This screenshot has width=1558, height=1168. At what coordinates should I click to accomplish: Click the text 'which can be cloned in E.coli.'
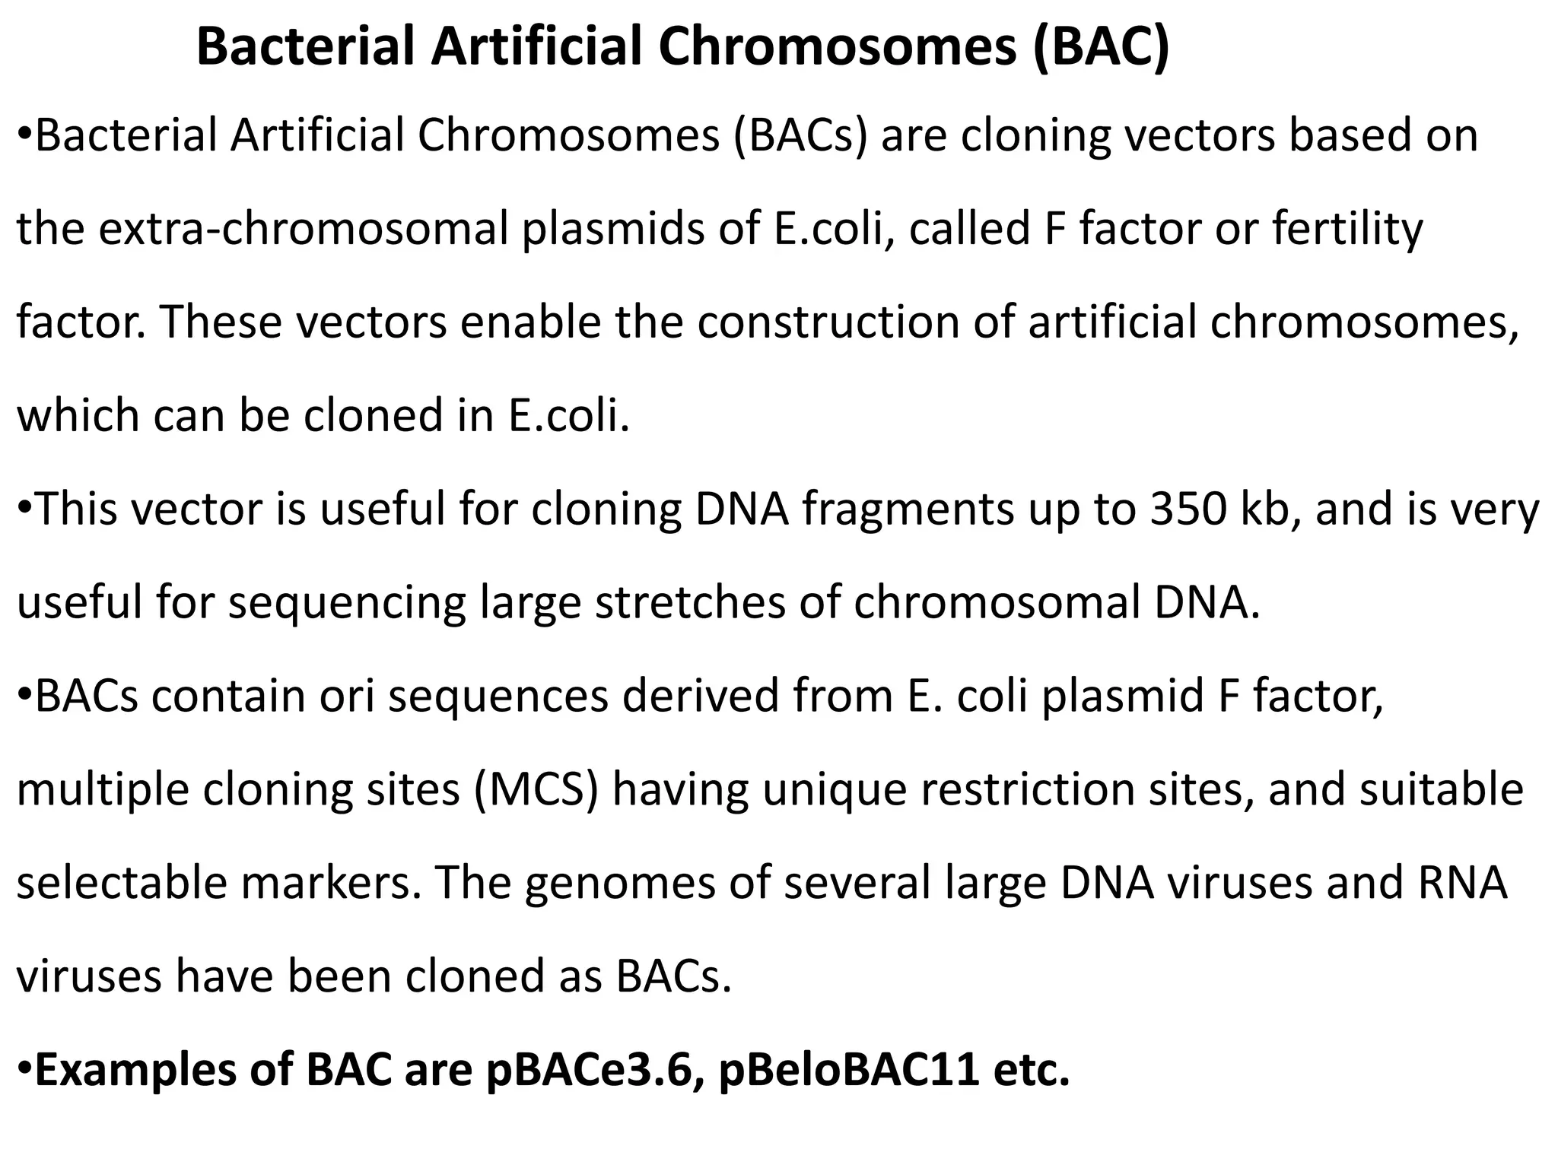[x=324, y=416]
